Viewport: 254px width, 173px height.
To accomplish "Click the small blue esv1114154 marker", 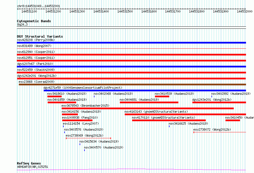I will pyautogui.click(x=63, y=126).
